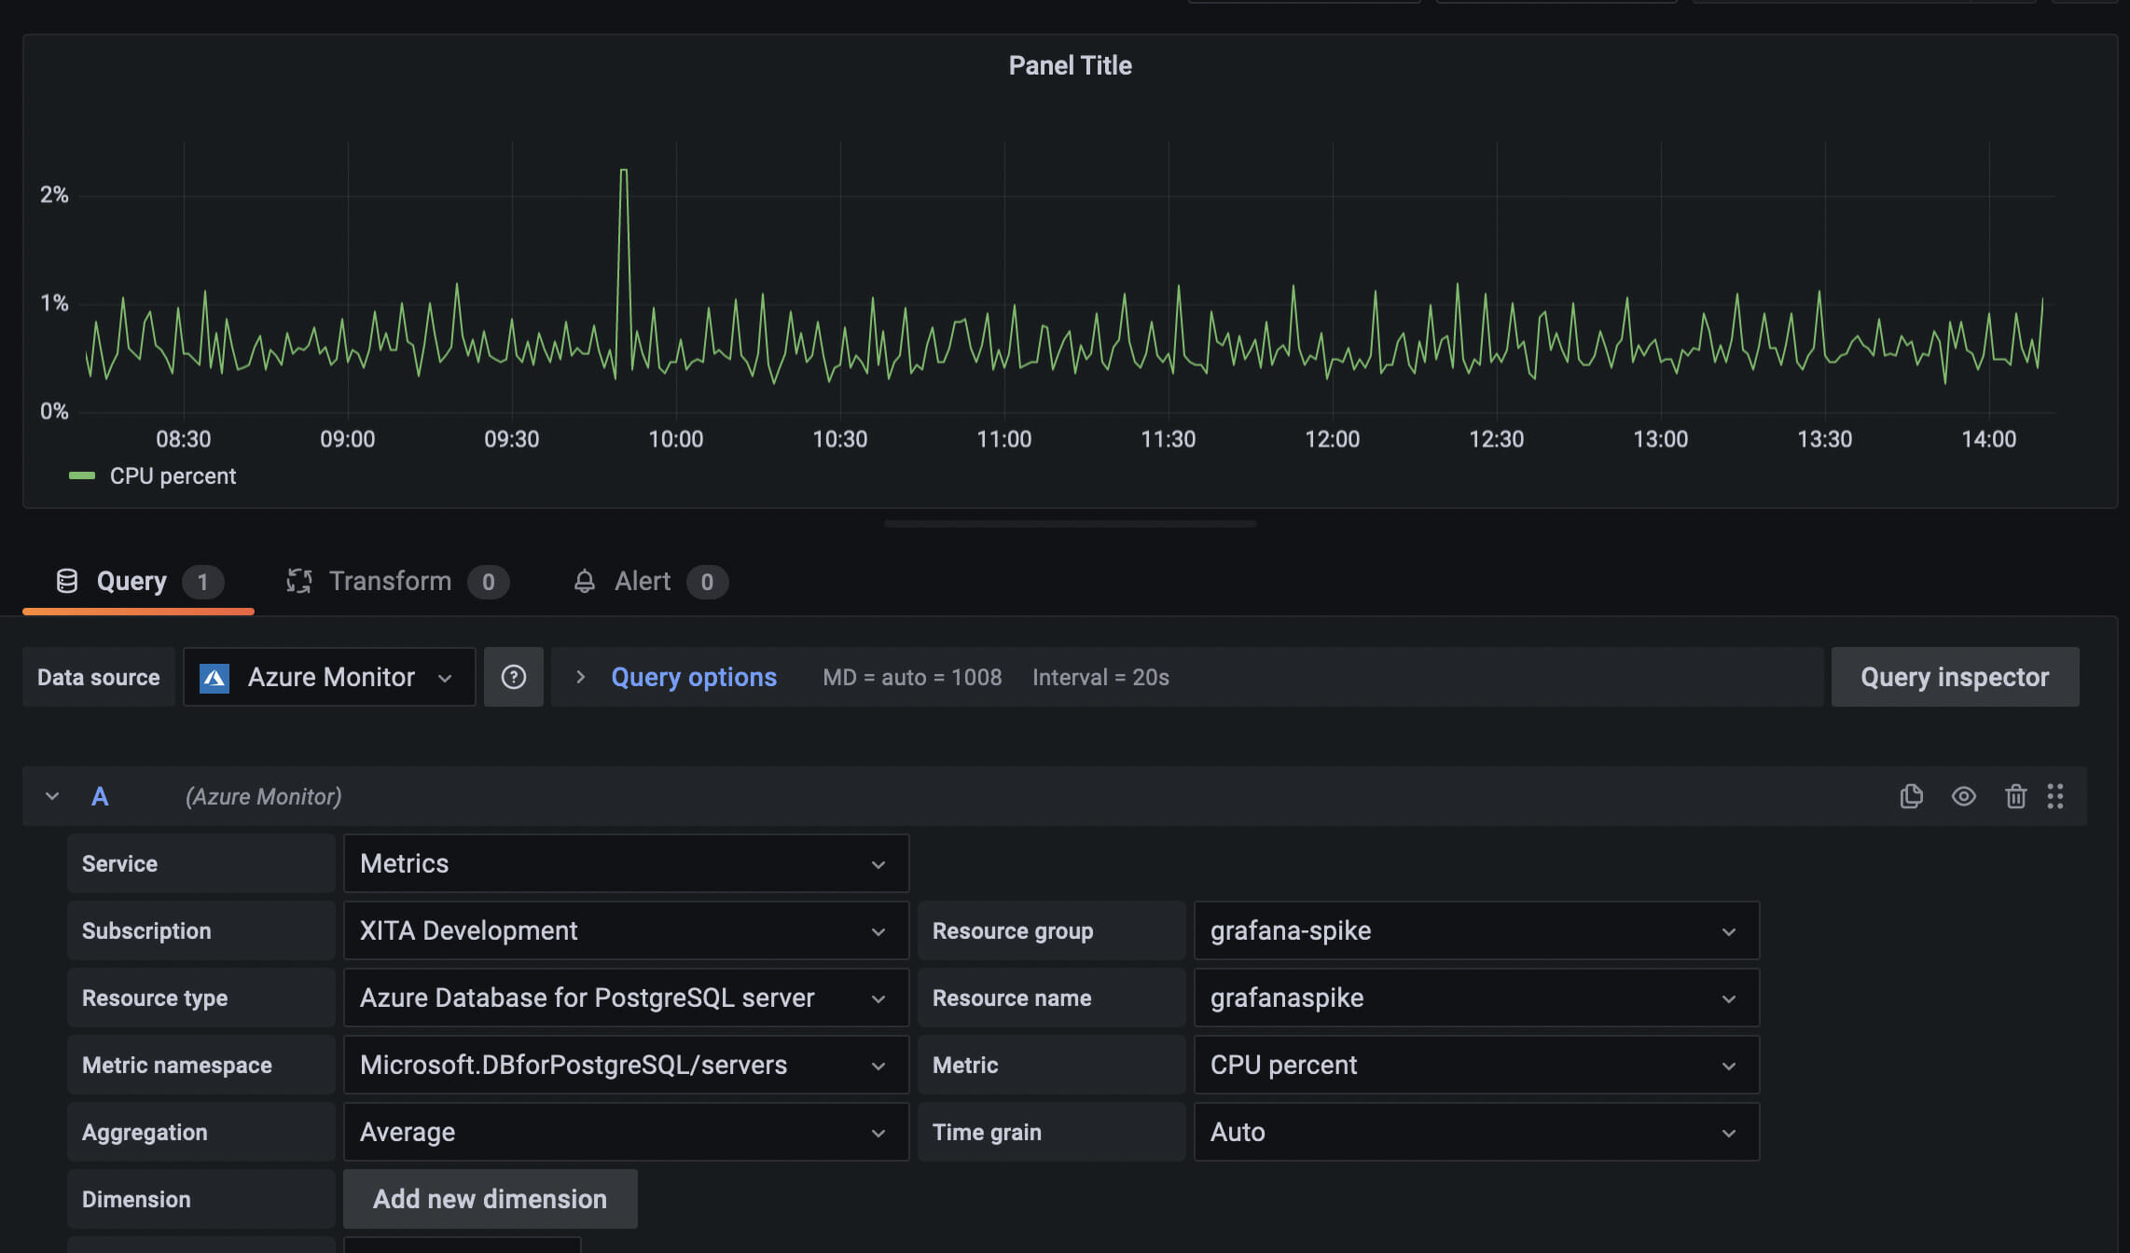Click the 10:00 time axis label
Viewport: 2130px width, 1253px height.
[x=675, y=439]
